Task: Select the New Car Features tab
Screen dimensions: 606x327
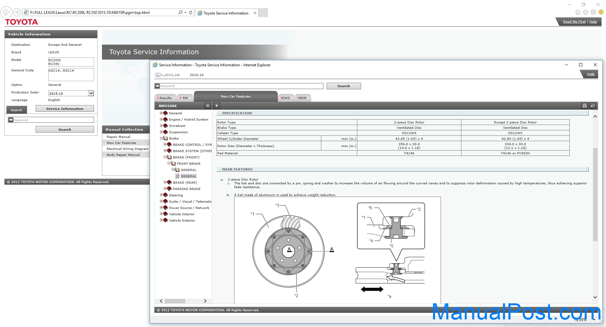Action: [235, 96]
